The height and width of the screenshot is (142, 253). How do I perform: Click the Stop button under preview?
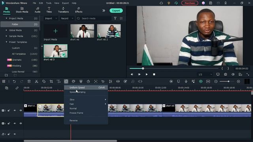[154, 75]
